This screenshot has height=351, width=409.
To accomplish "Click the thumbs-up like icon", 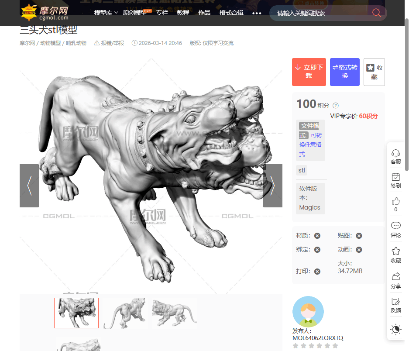I will click(395, 201).
